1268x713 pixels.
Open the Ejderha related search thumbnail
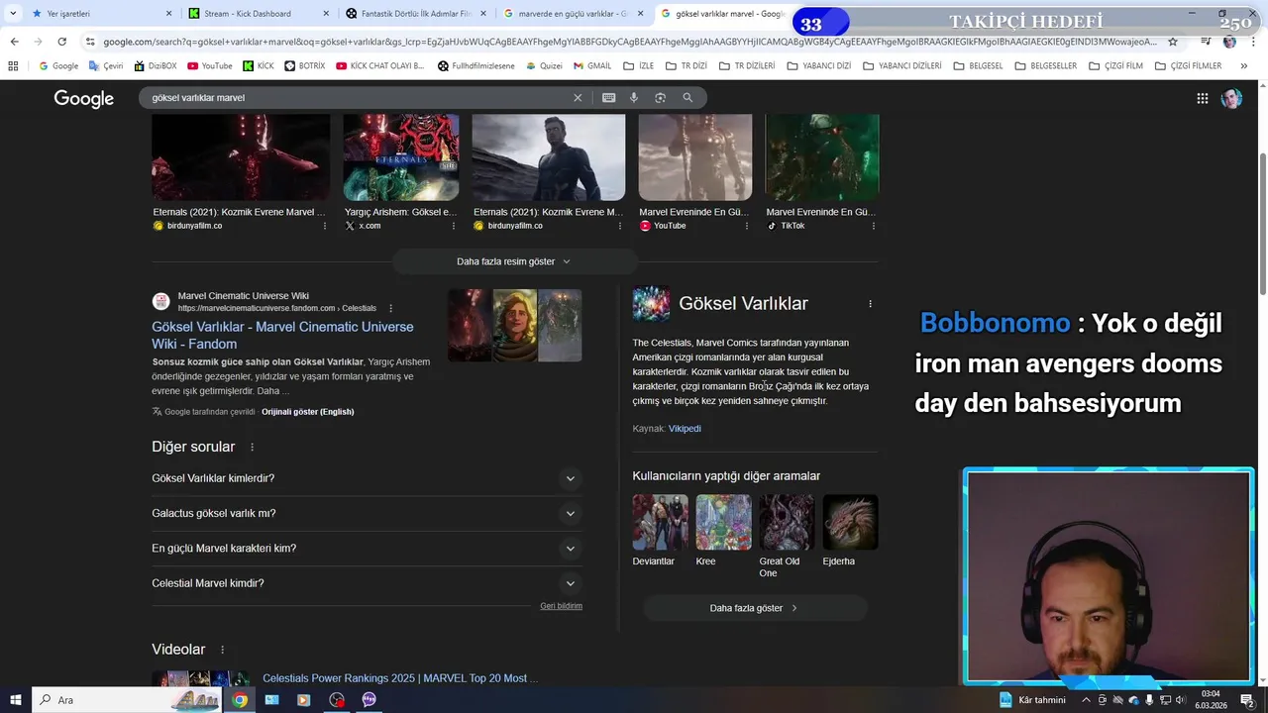point(850,523)
